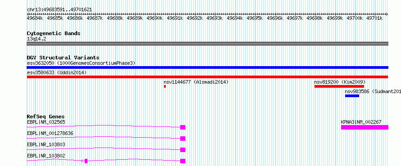Click the EBPL|NR_103802 large exon block
The image size is (401, 166).
point(182,161)
